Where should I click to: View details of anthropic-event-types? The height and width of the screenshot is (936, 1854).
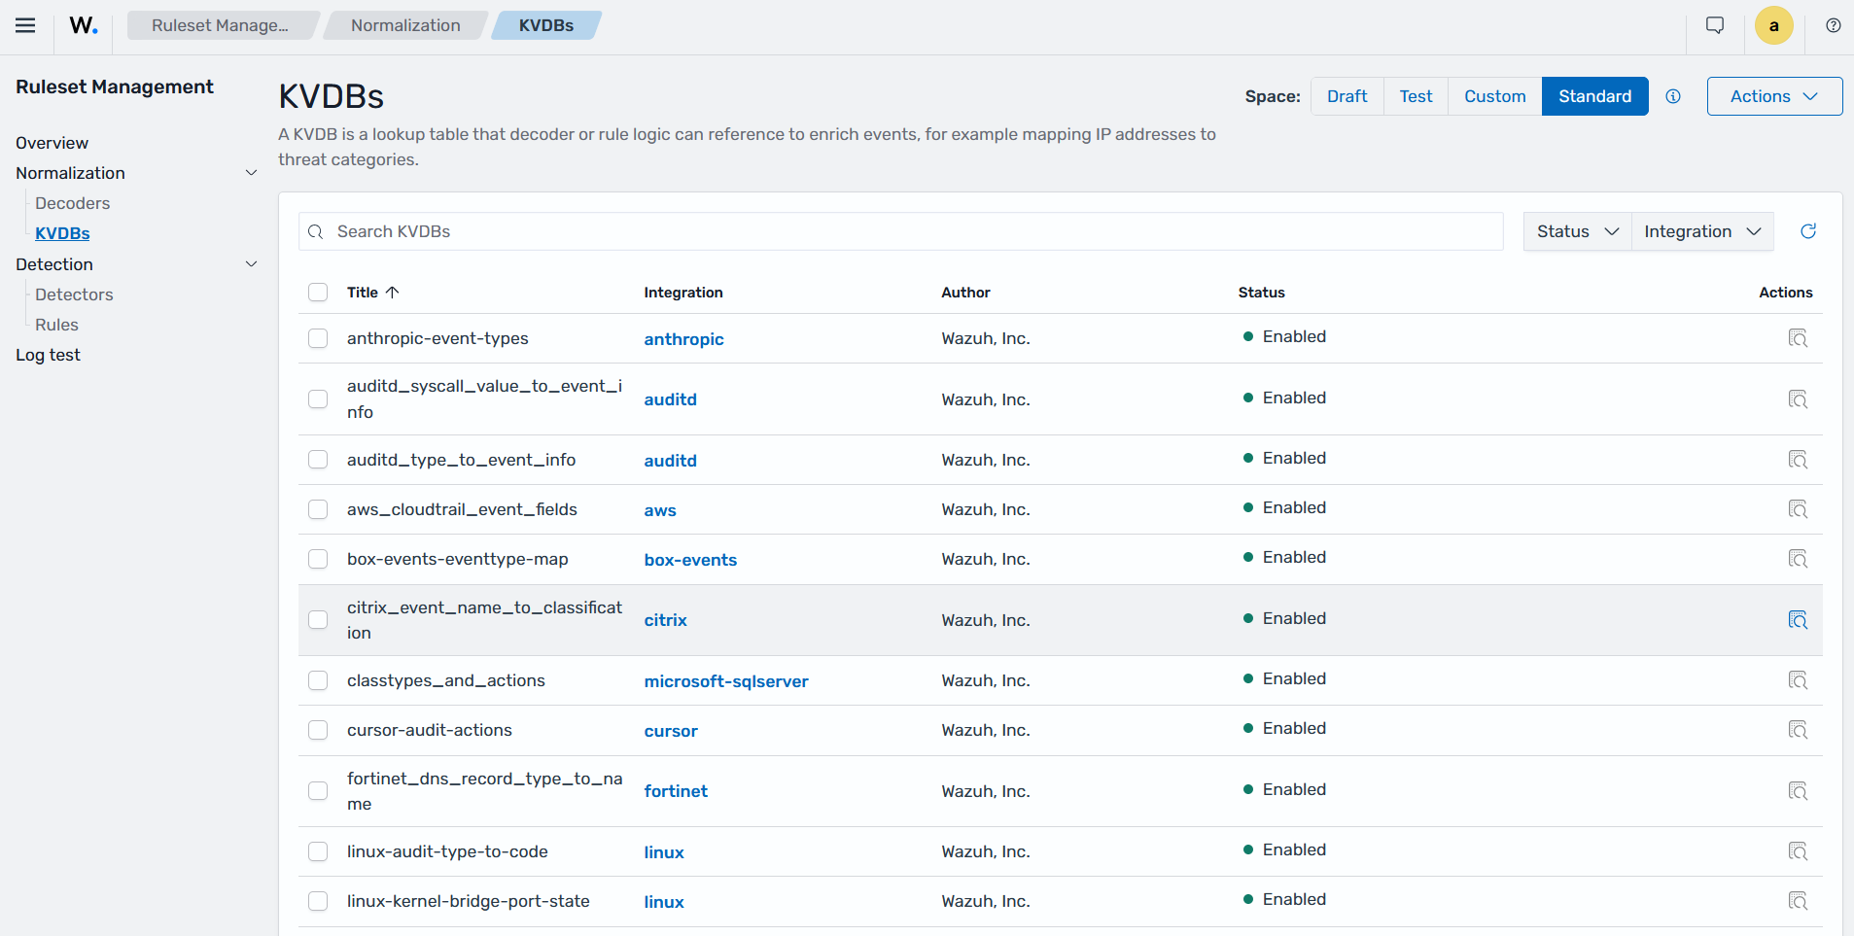pos(1798,338)
